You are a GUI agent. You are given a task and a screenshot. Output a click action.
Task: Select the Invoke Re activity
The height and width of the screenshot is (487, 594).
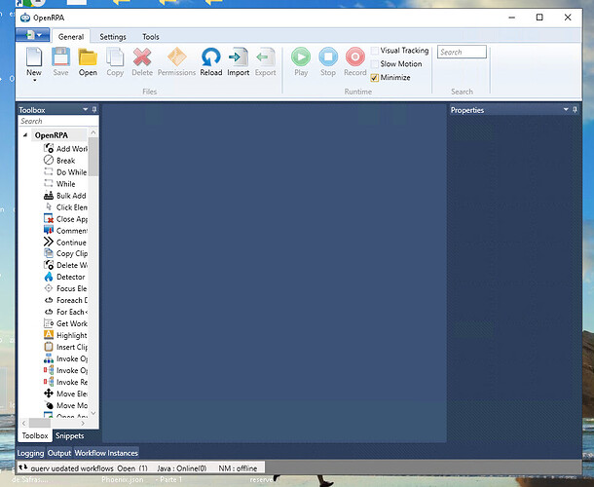point(65,382)
